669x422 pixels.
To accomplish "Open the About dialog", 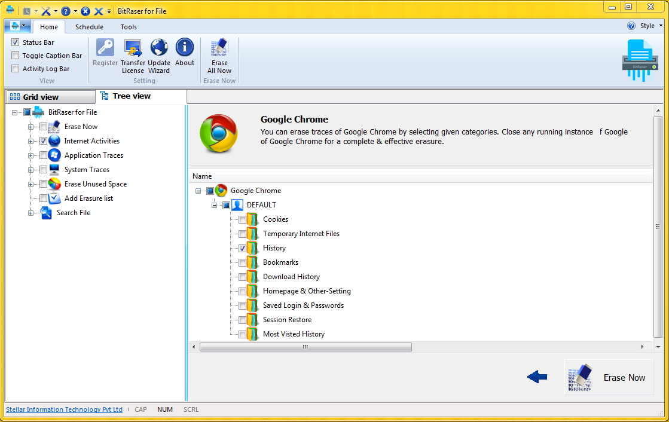I will (x=185, y=52).
